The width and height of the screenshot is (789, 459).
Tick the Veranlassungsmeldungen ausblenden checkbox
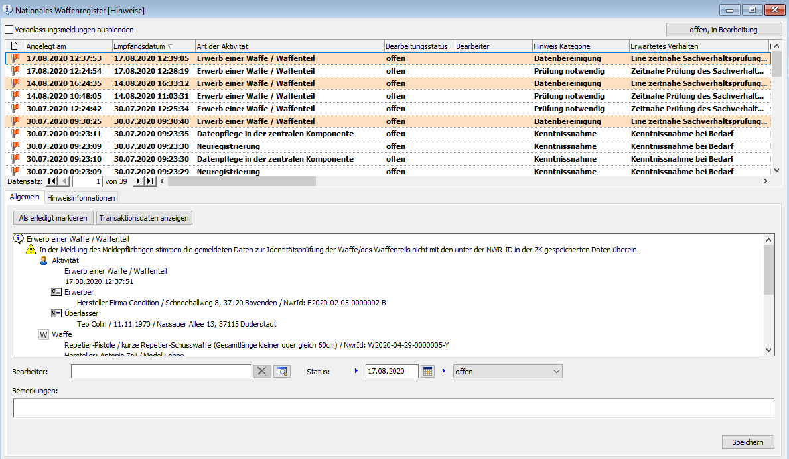click(9, 30)
